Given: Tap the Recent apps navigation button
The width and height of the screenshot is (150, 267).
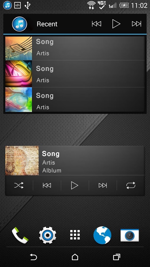Looking at the screenshot, I should tap(117, 257).
